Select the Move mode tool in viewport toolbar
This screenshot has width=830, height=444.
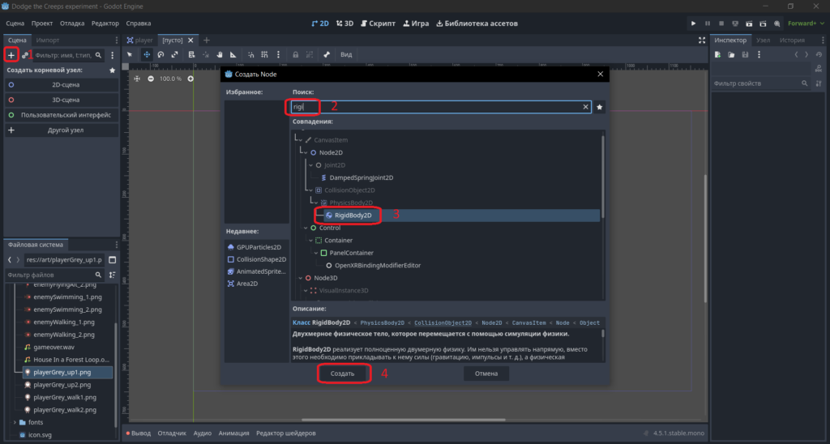(x=147, y=54)
